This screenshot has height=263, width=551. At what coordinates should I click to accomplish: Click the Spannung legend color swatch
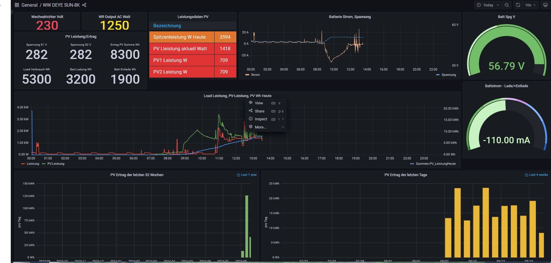click(438, 75)
